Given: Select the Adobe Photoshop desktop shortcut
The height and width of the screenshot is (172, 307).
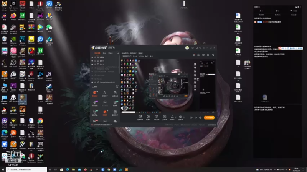Looking at the screenshot, I should pos(22,41).
